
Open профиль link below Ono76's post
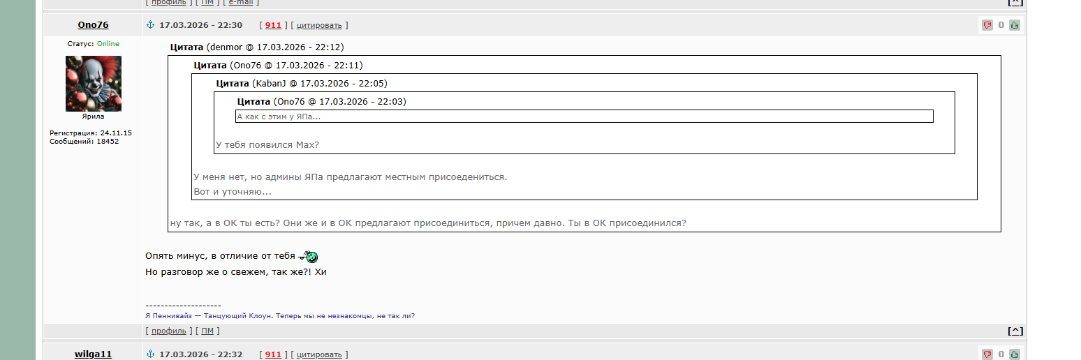pyautogui.click(x=168, y=331)
